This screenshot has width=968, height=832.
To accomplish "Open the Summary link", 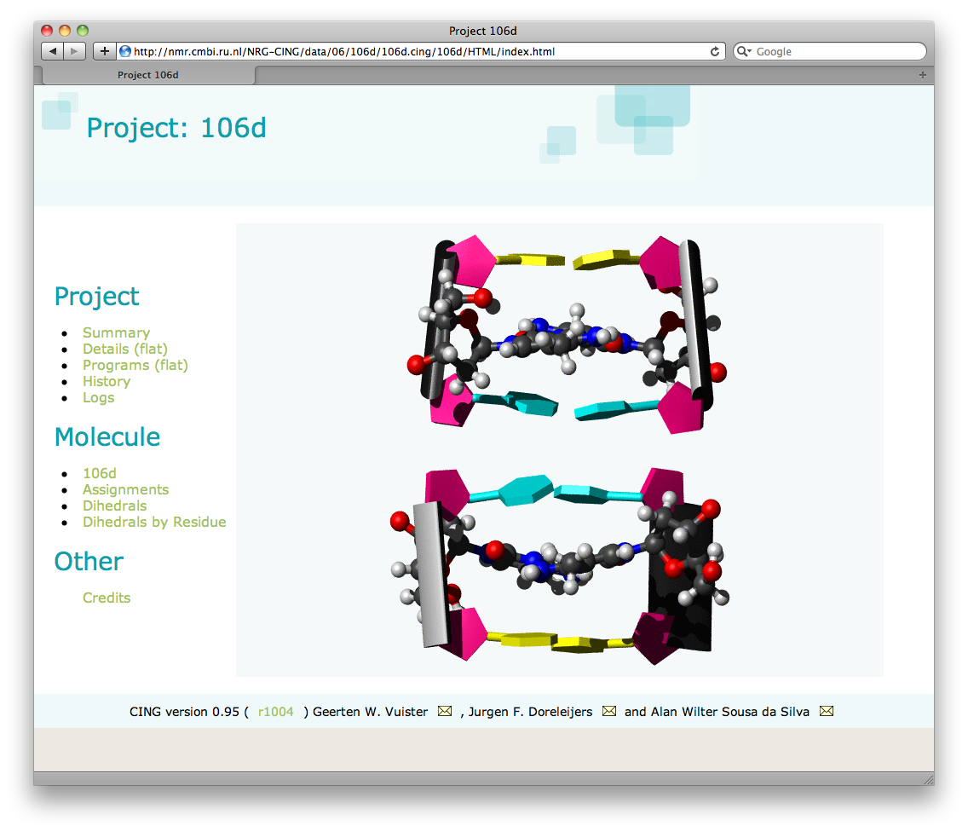I will pos(116,332).
